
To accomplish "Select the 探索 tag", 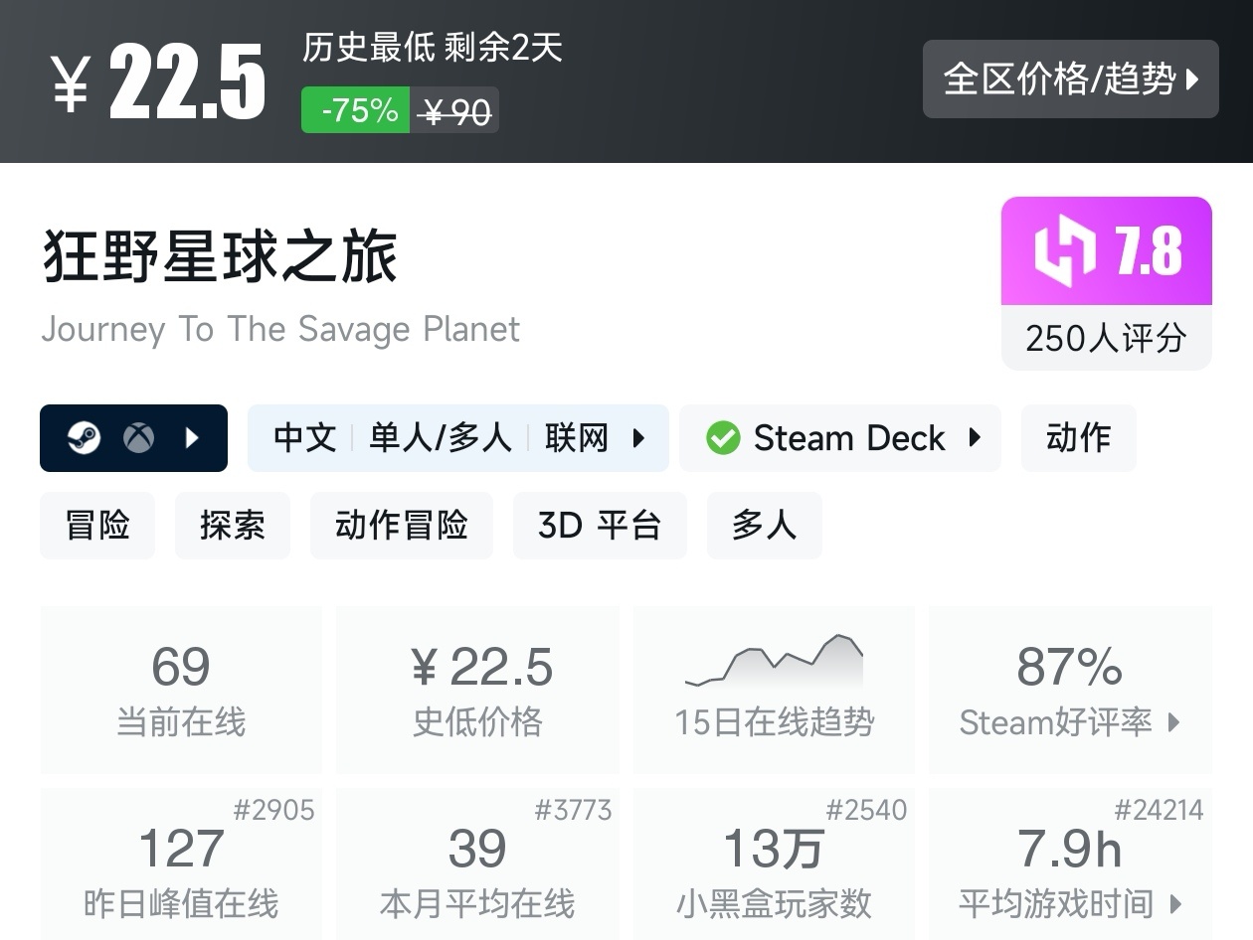I will click(232, 526).
